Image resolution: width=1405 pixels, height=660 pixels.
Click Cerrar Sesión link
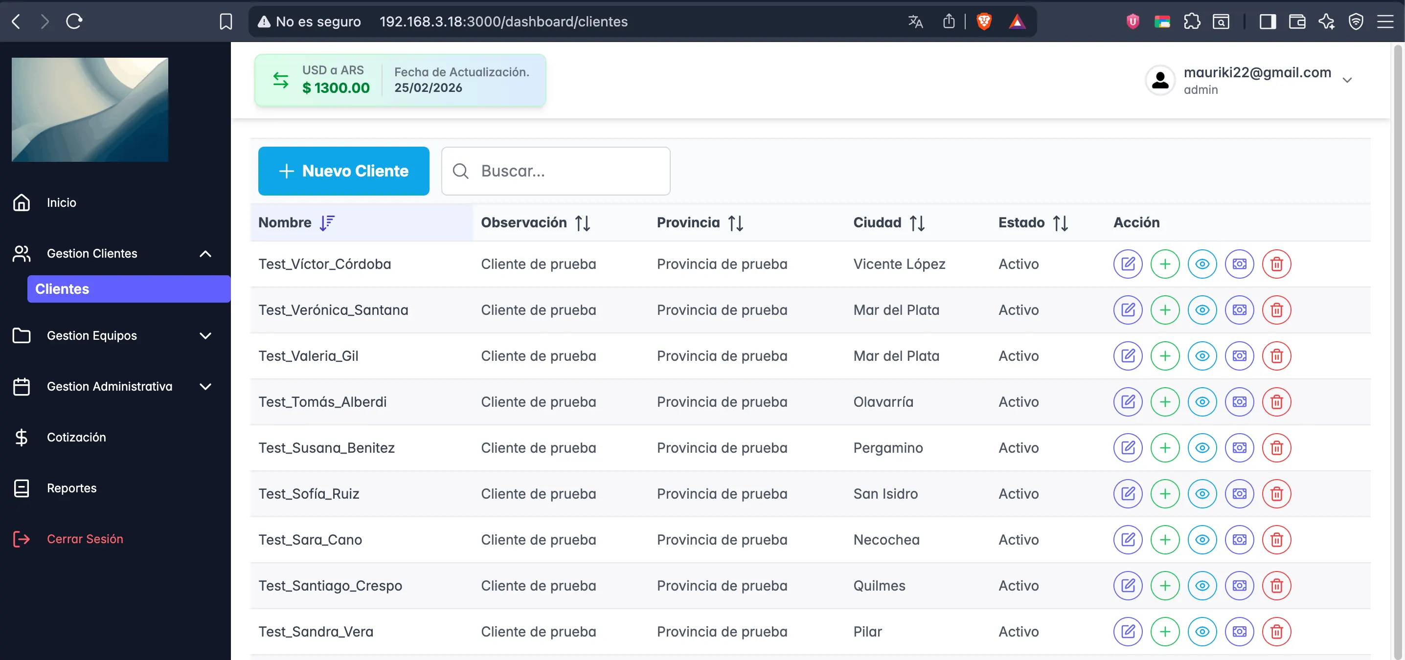pos(85,539)
